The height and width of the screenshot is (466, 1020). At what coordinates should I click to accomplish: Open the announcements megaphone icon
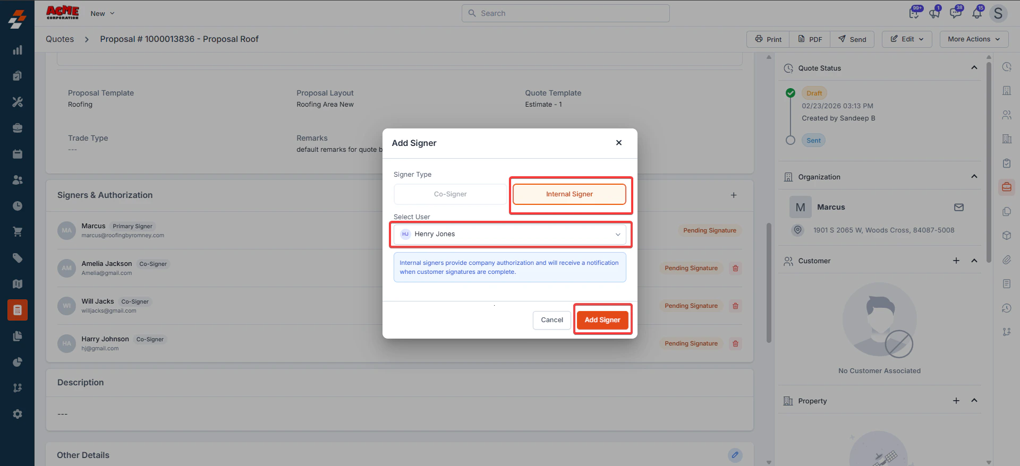click(x=934, y=13)
